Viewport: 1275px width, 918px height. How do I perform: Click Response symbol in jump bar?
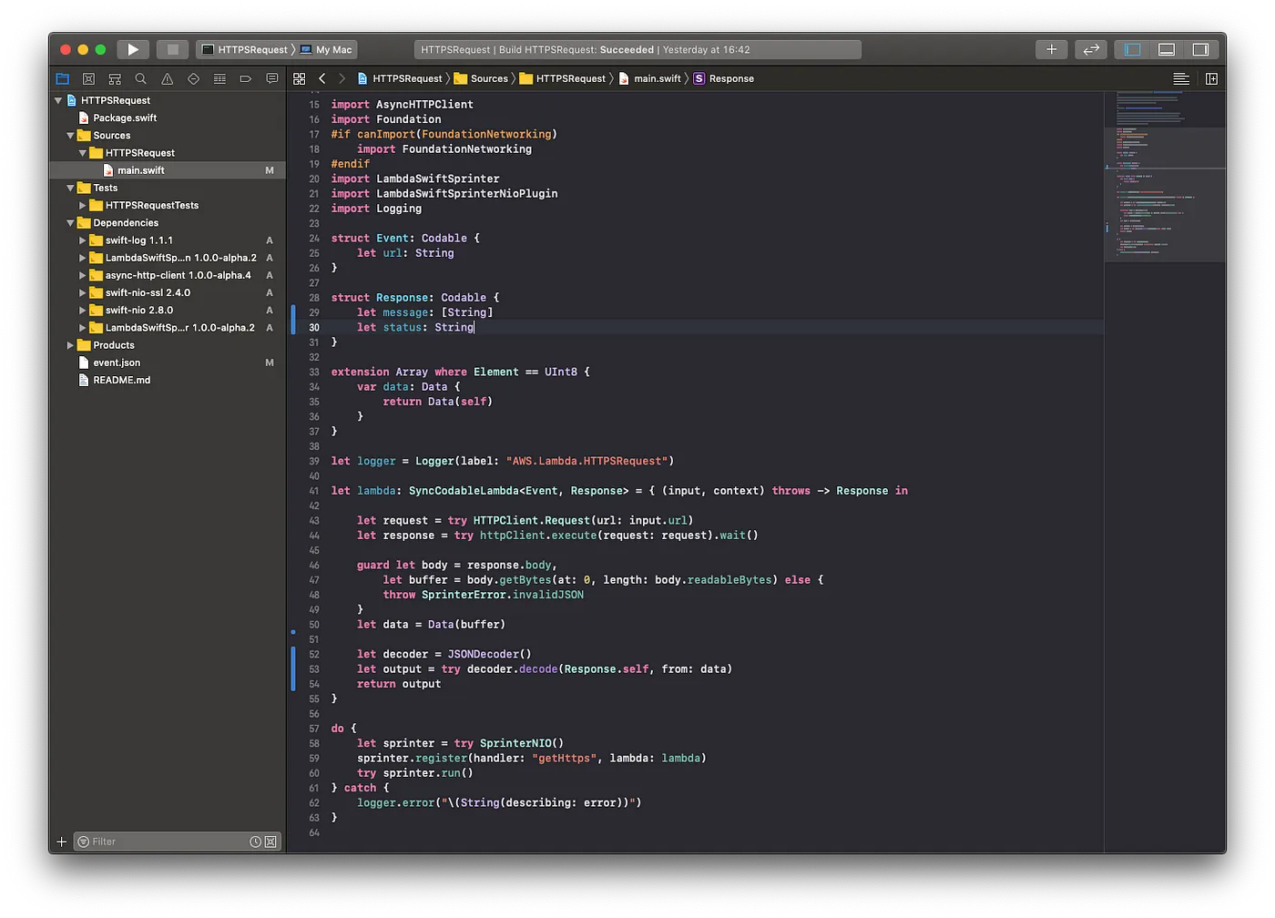[724, 79]
